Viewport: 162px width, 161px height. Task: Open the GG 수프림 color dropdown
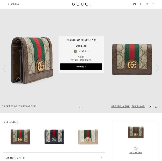(x=81, y=51)
